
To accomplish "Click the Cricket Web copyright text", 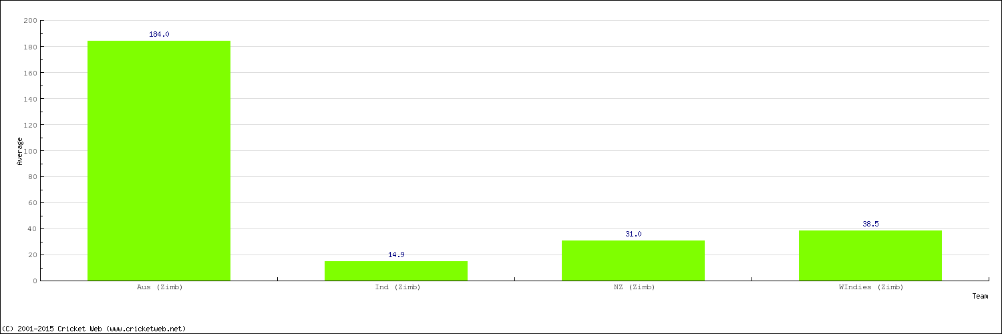I will click(94, 329).
